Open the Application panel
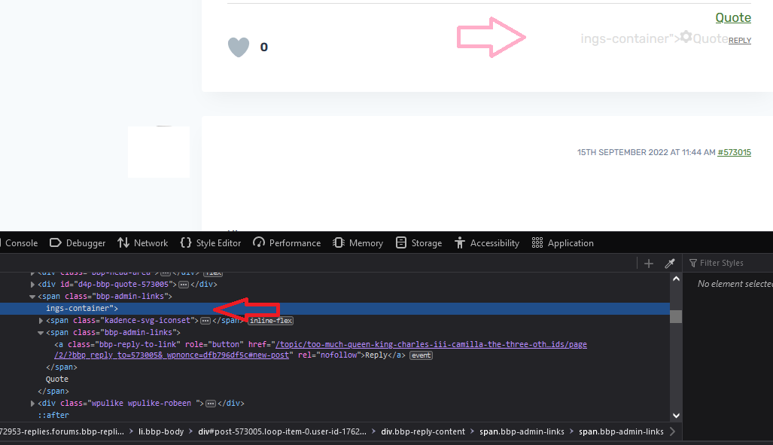This screenshot has height=445, width=773. point(562,243)
